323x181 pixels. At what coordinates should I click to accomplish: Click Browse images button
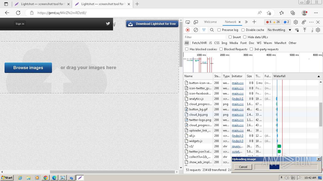pyautogui.click(x=28, y=68)
